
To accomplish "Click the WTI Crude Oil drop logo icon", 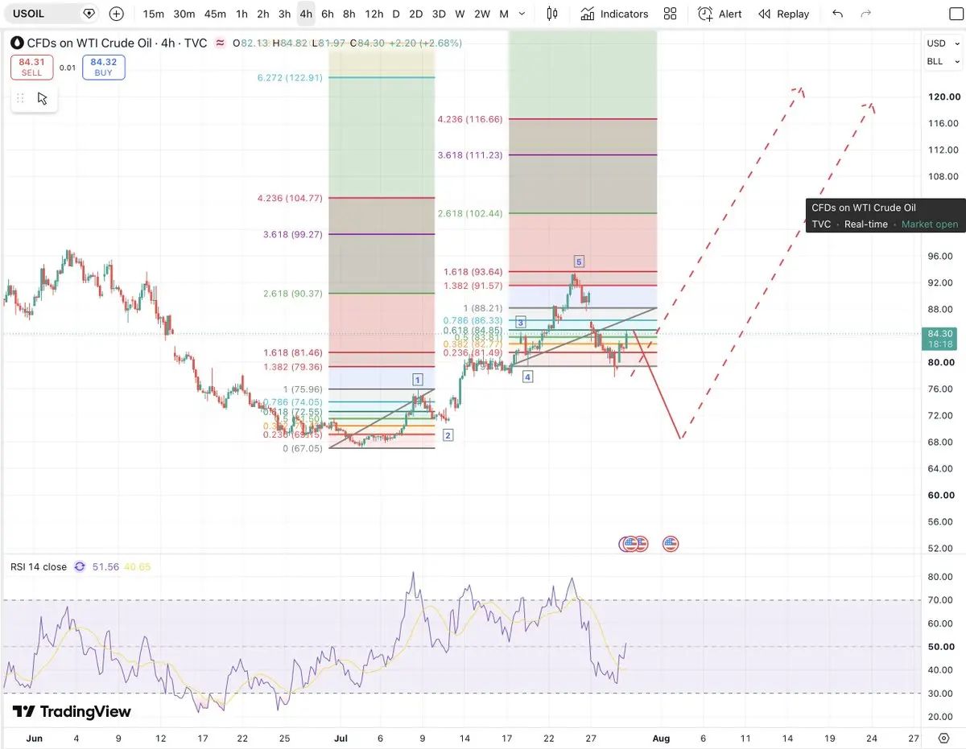I will coord(17,43).
